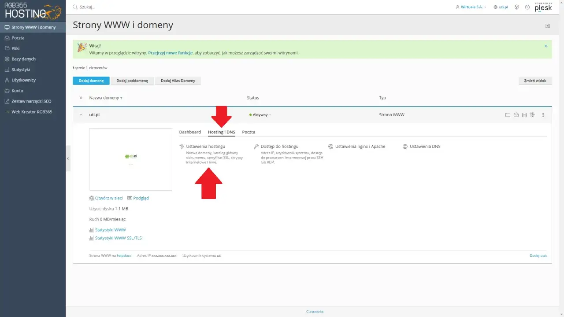This screenshot has width=564, height=317.
Task: Click the Status column header
Action: click(x=253, y=98)
